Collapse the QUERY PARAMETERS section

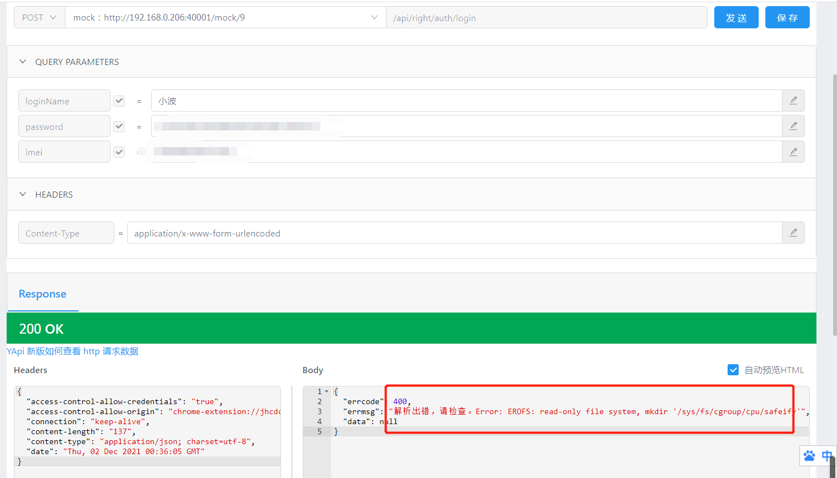tap(22, 62)
